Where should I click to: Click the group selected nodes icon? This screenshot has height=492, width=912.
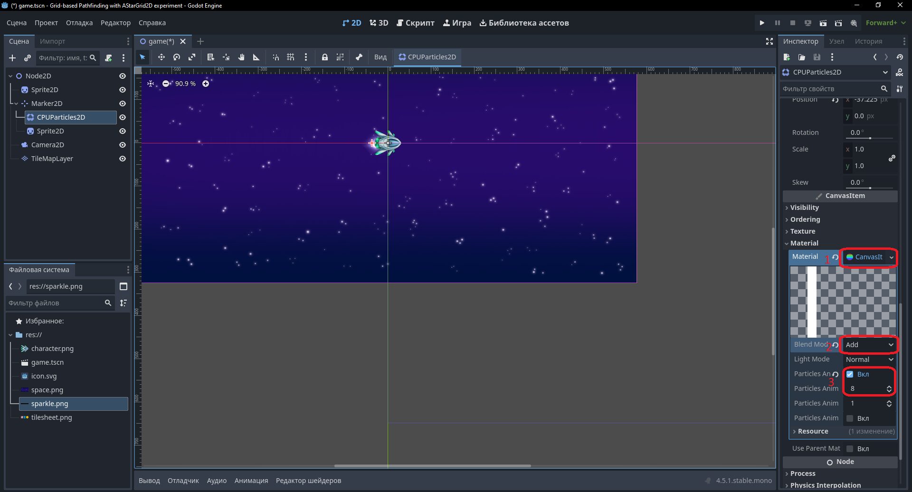pos(340,57)
